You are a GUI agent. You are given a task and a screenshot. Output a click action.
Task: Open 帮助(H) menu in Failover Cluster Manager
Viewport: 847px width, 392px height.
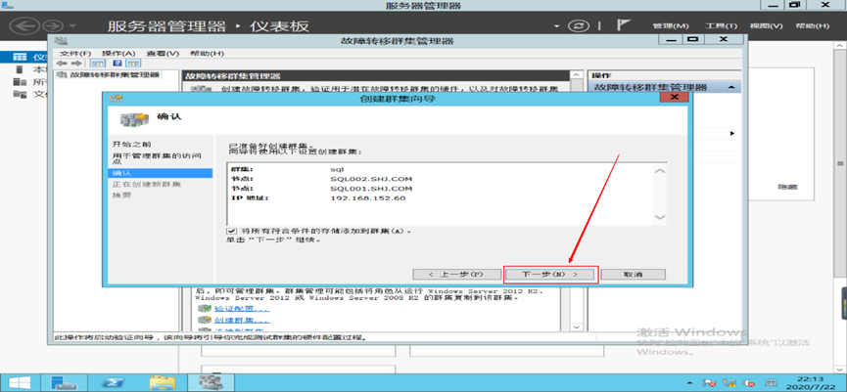[207, 54]
